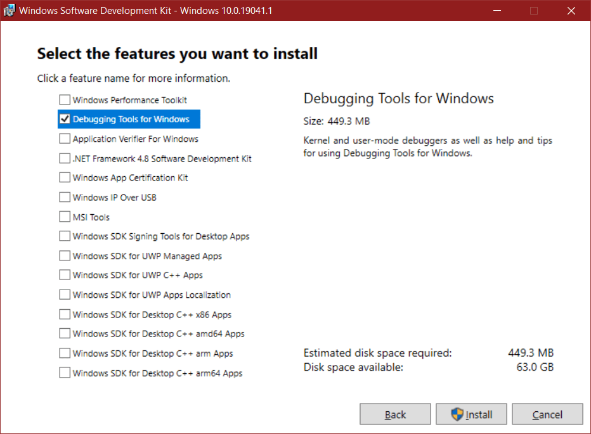The image size is (591, 434).
Task: Close the Windows Software Development Kit window
Action: pos(571,10)
